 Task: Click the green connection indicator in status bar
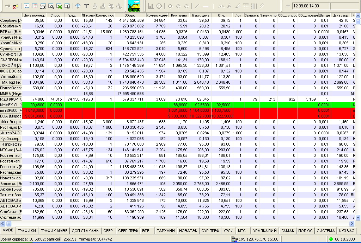pos(331,239)
